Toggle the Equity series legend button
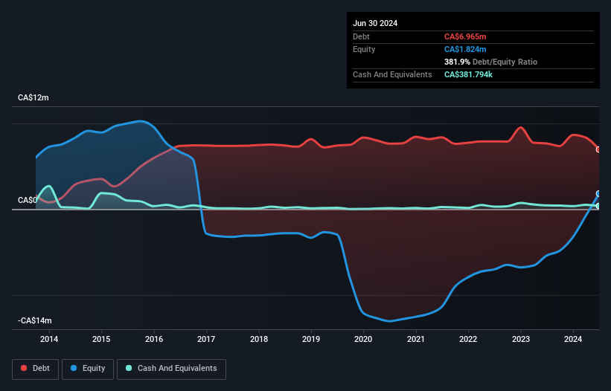 [x=88, y=369]
